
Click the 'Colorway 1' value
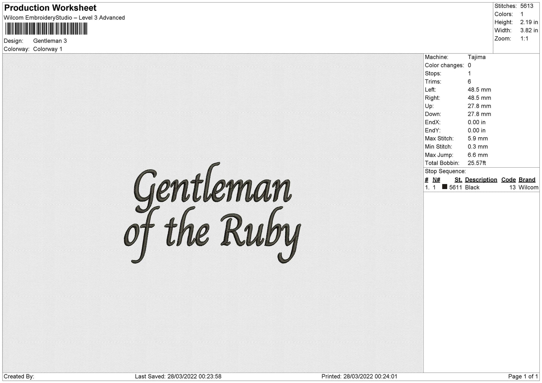coord(48,49)
